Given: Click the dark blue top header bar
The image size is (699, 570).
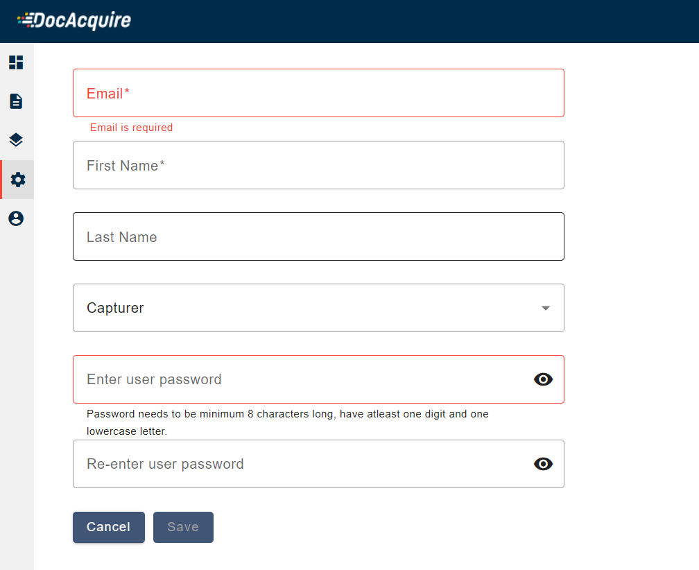Looking at the screenshot, I should pos(416,21).
